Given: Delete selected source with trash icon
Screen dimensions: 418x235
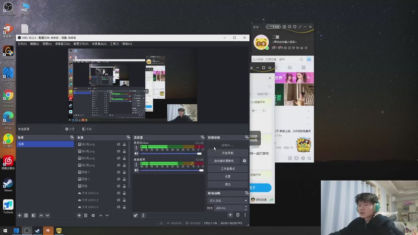Looking at the screenshot, I should (86, 215).
